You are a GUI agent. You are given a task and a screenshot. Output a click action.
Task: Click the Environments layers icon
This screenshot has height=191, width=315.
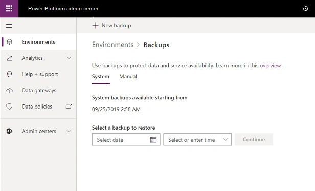point(9,42)
